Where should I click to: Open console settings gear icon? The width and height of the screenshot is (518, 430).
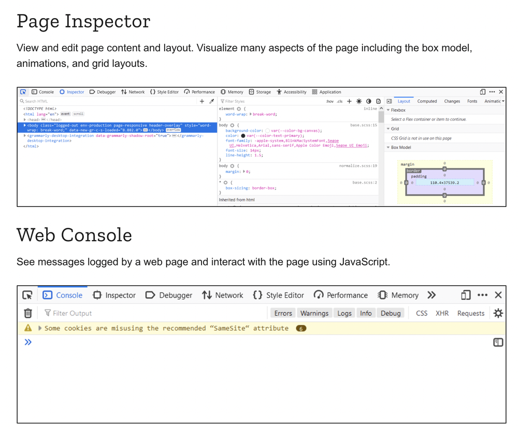498,313
